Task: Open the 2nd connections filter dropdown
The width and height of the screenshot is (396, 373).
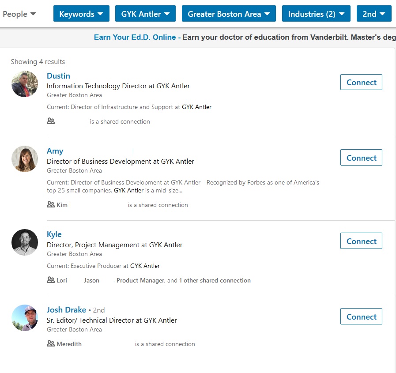Action: point(373,14)
